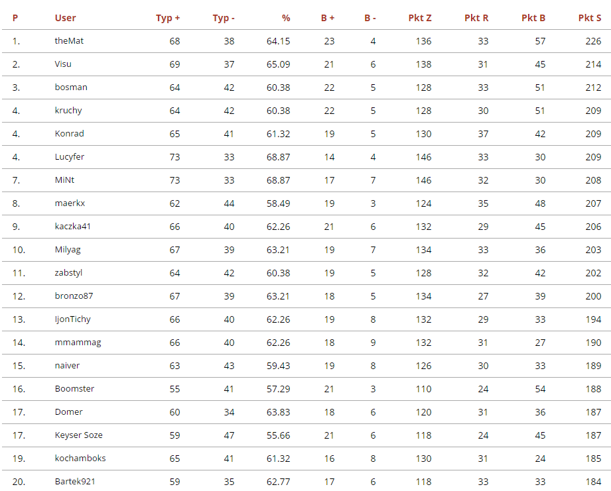Image resolution: width=611 pixels, height=491 pixels.
Task: Sort by the Typ - column header
Action: [224, 18]
